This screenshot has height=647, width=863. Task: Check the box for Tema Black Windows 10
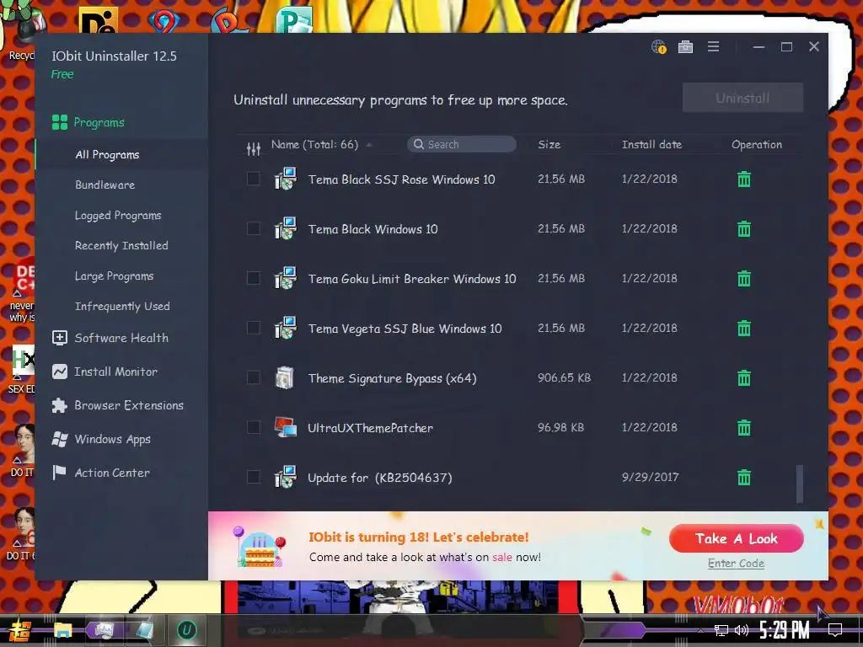click(x=253, y=228)
